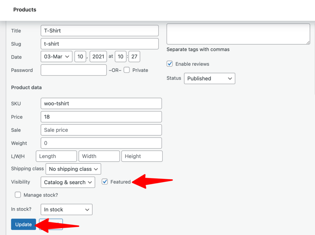
Task: Open the month dropdown showing 03-Mar
Action: pyautogui.click(x=56, y=56)
